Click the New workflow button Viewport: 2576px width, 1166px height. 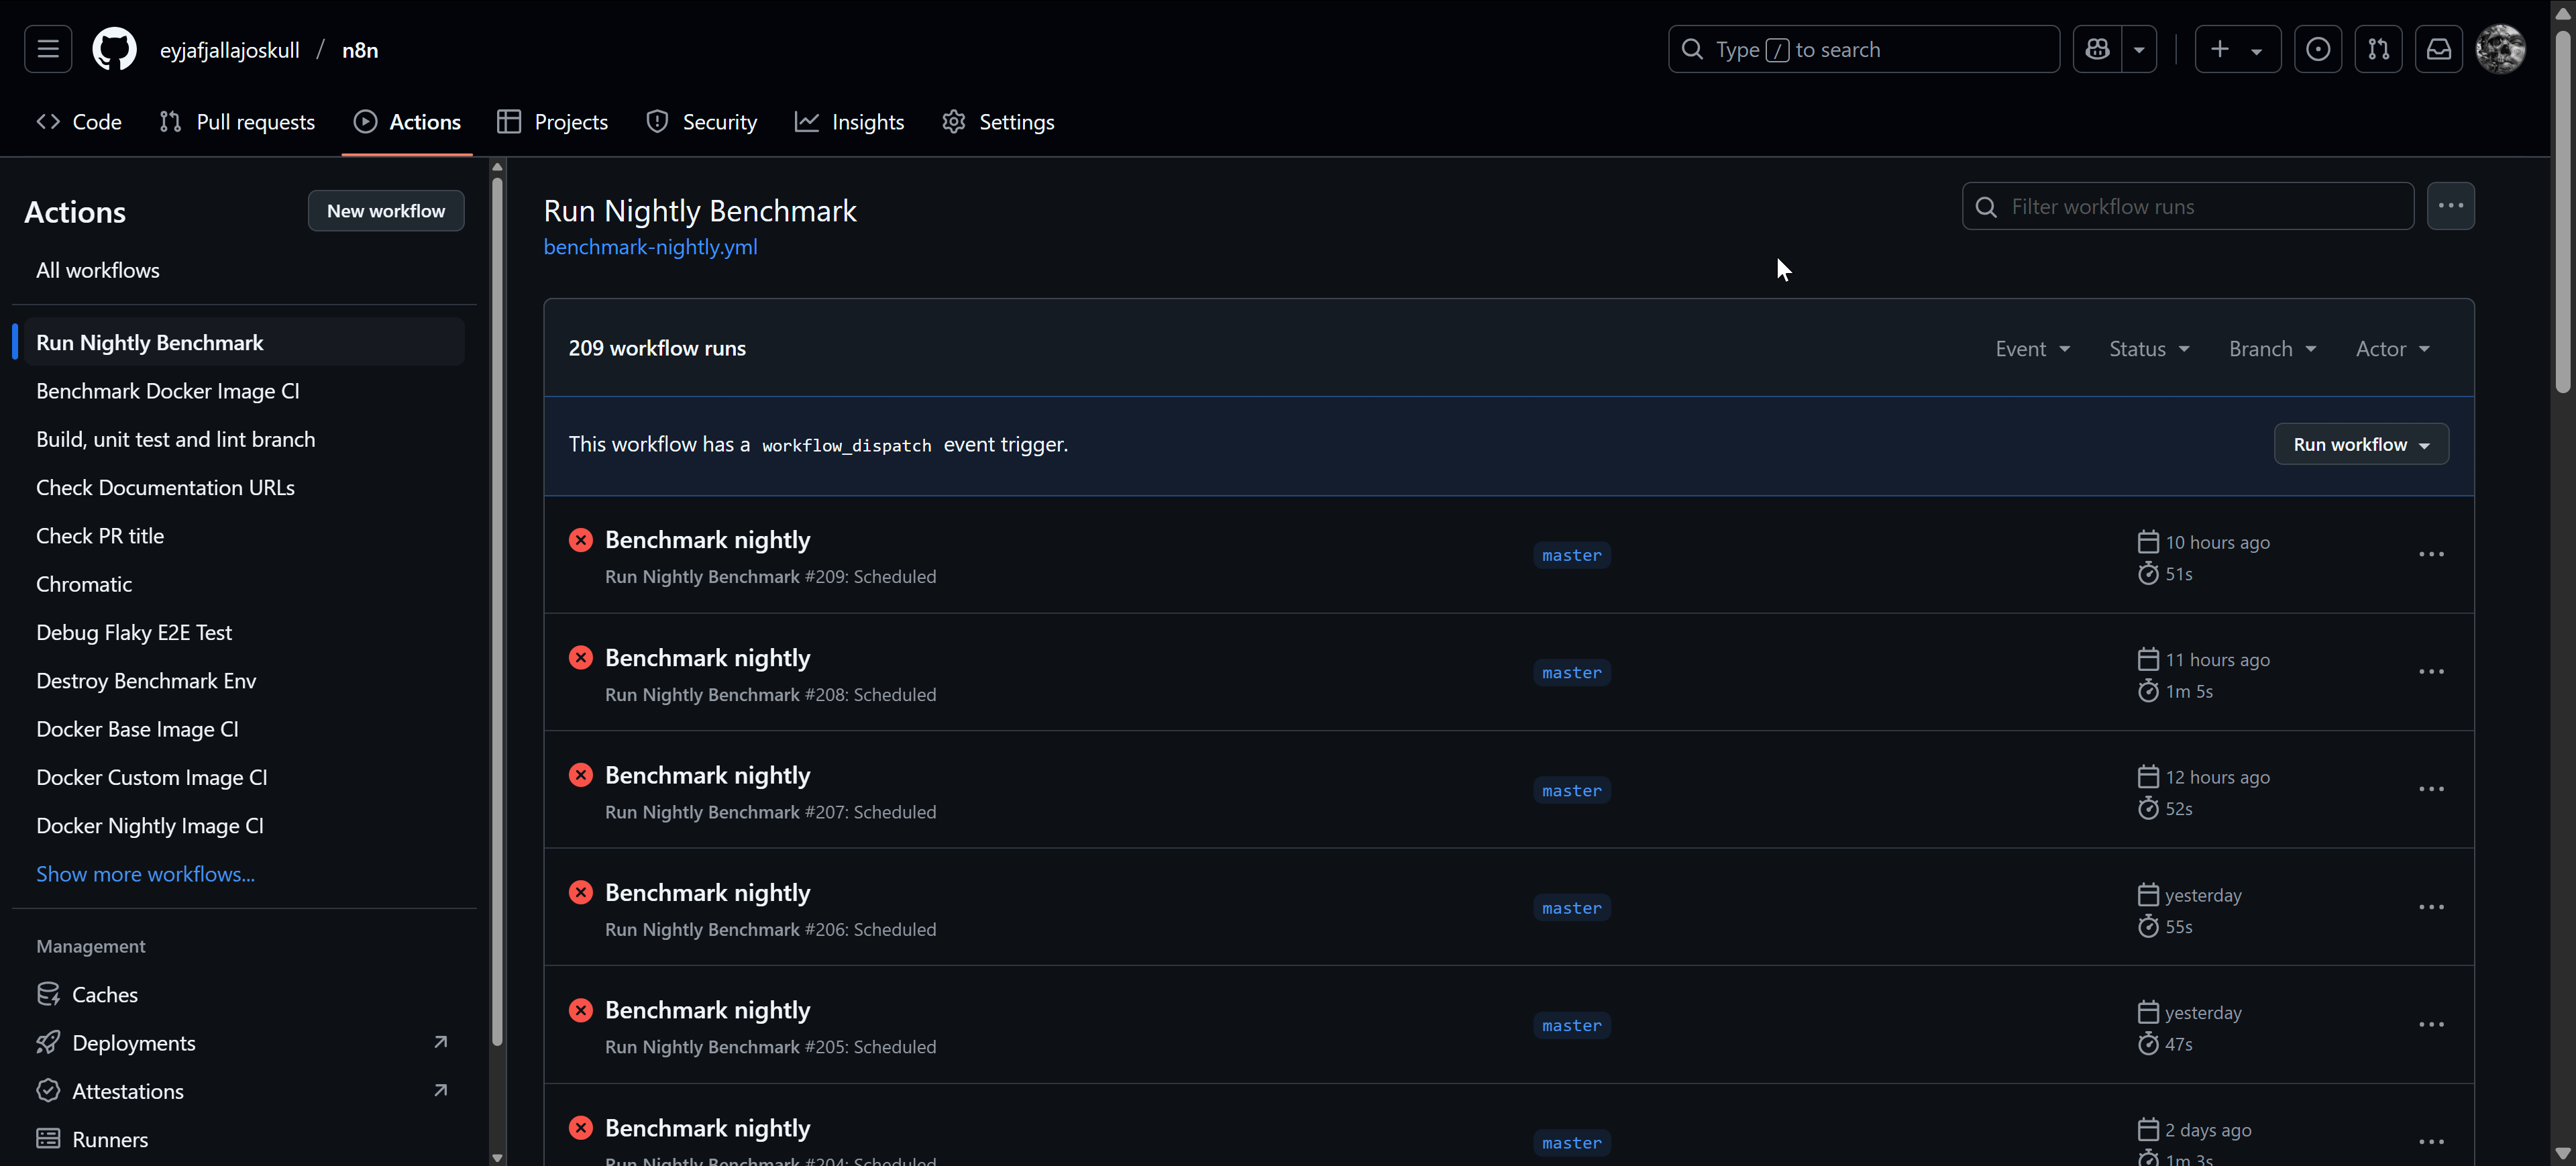[386, 211]
